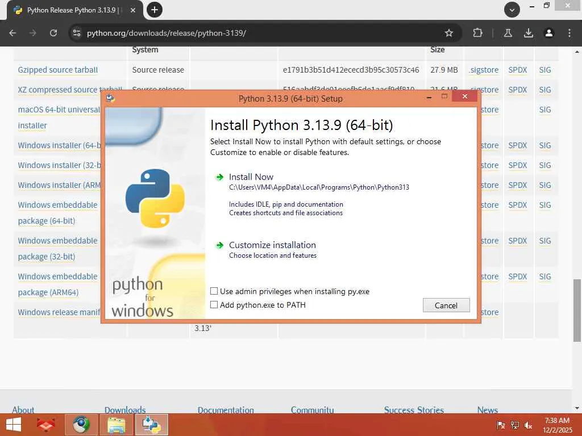
Task: Open SPDX link for Windows embeddable package (32-bit)
Action: point(518,241)
